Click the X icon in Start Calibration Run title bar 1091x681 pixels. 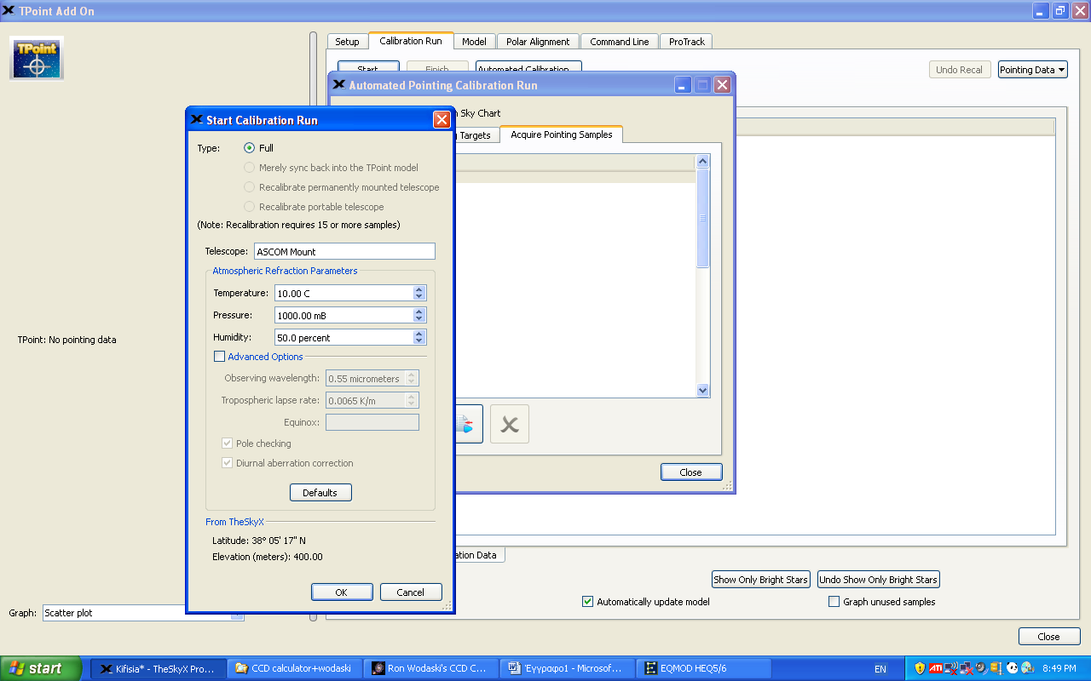pyautogui.click(x=197, y=120)
